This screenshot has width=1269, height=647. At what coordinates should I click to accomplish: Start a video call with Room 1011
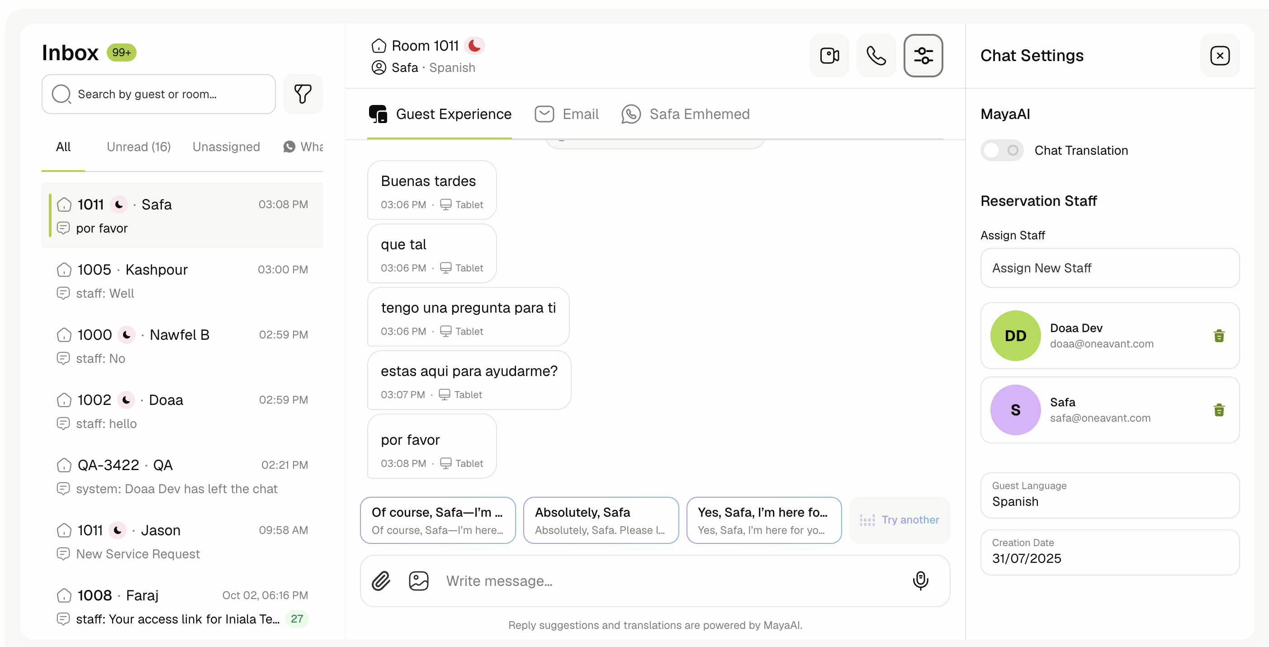click(x=829, y=56)
